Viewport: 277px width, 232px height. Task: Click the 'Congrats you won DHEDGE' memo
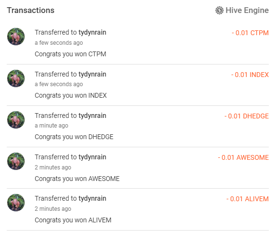coord(74,137)
